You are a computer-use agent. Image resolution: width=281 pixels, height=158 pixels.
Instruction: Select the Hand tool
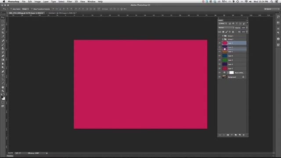tap(3, 87)
